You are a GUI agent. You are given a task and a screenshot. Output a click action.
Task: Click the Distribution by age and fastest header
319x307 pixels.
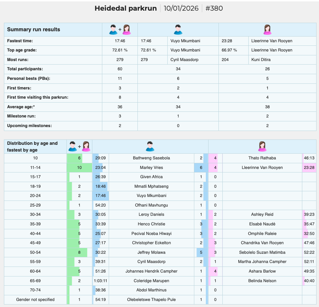32,147
